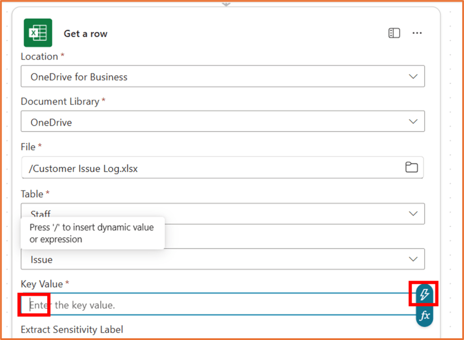
Task: Open the expression editor with the fx icon
Action: 424,316
